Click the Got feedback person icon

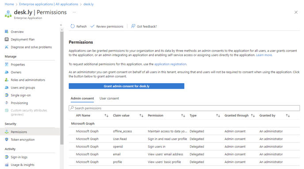tap(133, 26)
